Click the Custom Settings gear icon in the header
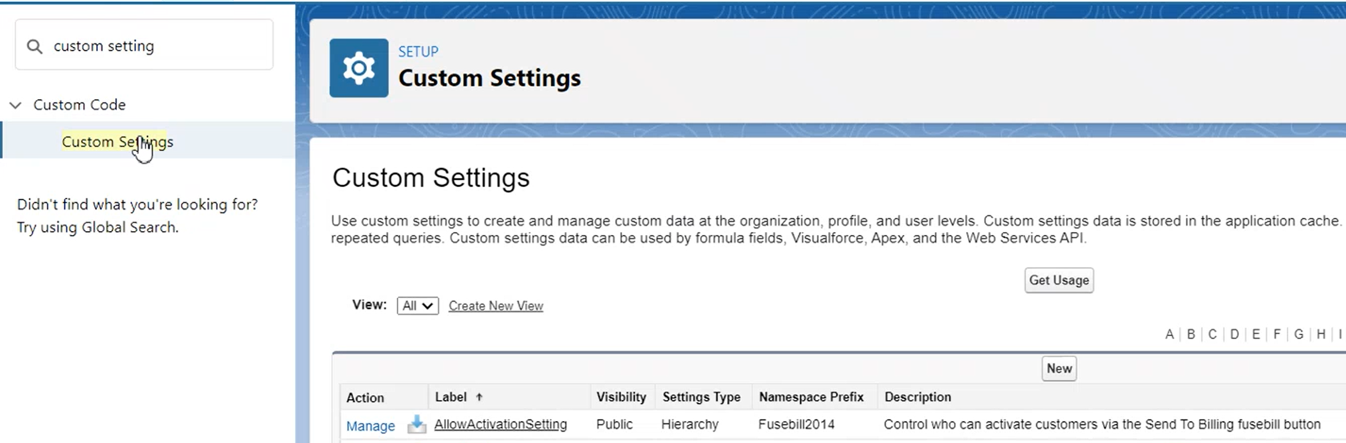This screenshot has height=443, width=1346. click(359, 68)
